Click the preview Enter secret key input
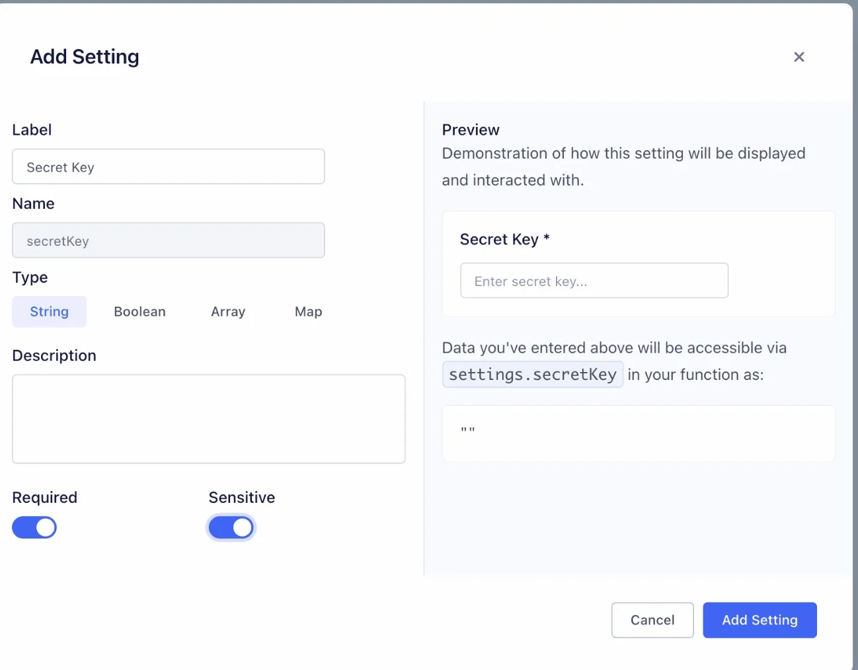Viewport: 858px width, 670px height. coord(594,281)
